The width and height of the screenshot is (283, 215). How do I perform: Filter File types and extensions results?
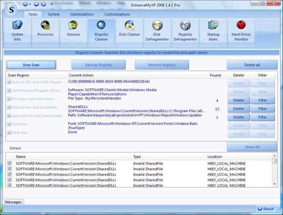pos(263,100)
